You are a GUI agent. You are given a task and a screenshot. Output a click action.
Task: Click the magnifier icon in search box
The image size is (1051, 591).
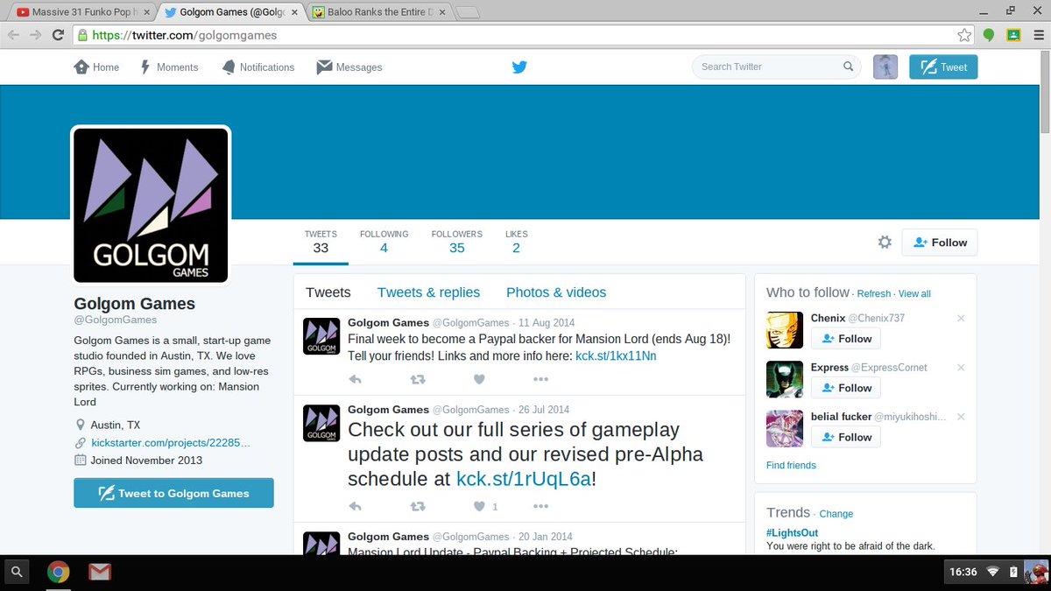tap(848, 67)
